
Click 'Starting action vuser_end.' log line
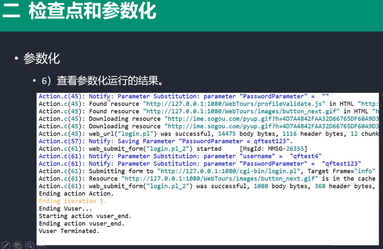pos(85,216)
